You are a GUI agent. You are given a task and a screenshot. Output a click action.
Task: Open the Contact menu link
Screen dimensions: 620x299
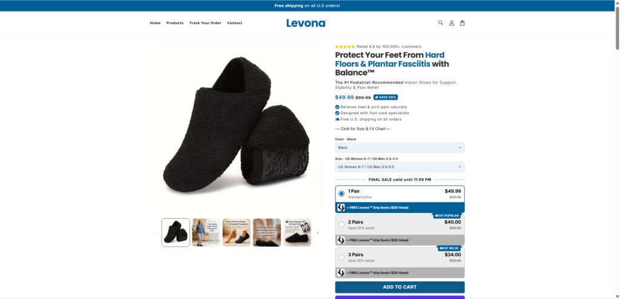coord(234,23)
